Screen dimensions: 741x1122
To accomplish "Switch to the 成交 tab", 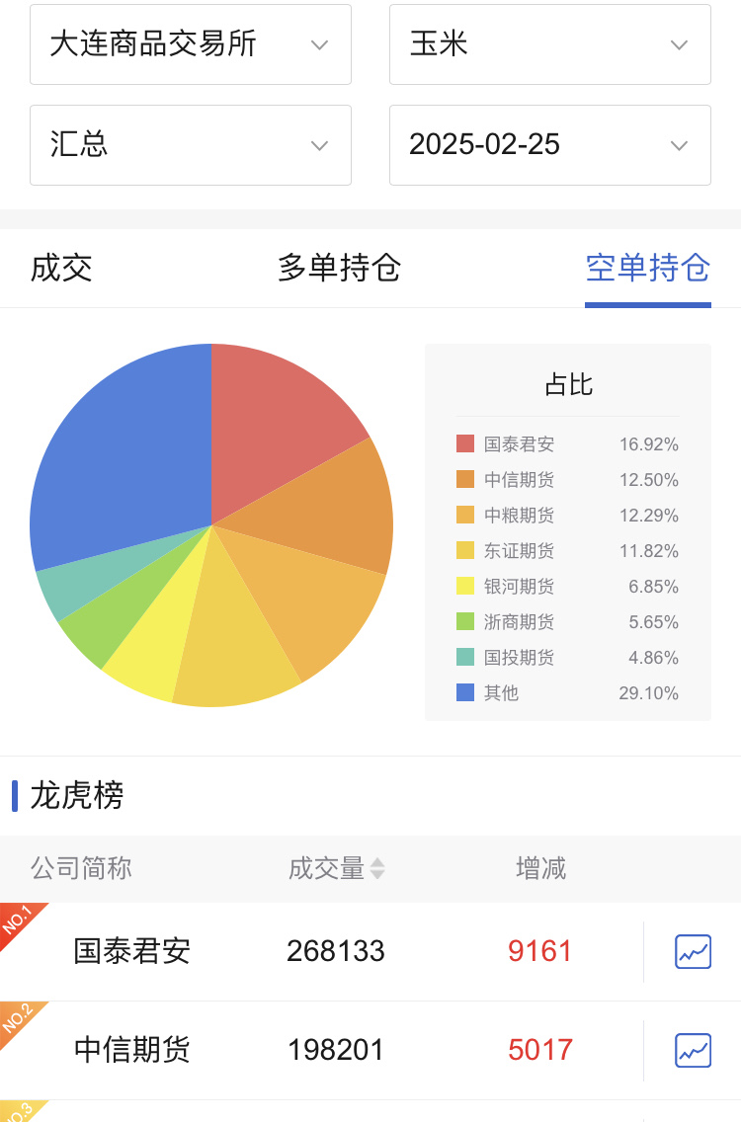I will tap(61, 268).
